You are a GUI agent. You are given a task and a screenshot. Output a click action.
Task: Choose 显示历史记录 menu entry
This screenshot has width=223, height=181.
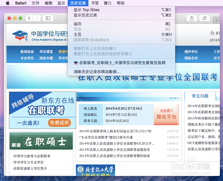pos(121,15)
